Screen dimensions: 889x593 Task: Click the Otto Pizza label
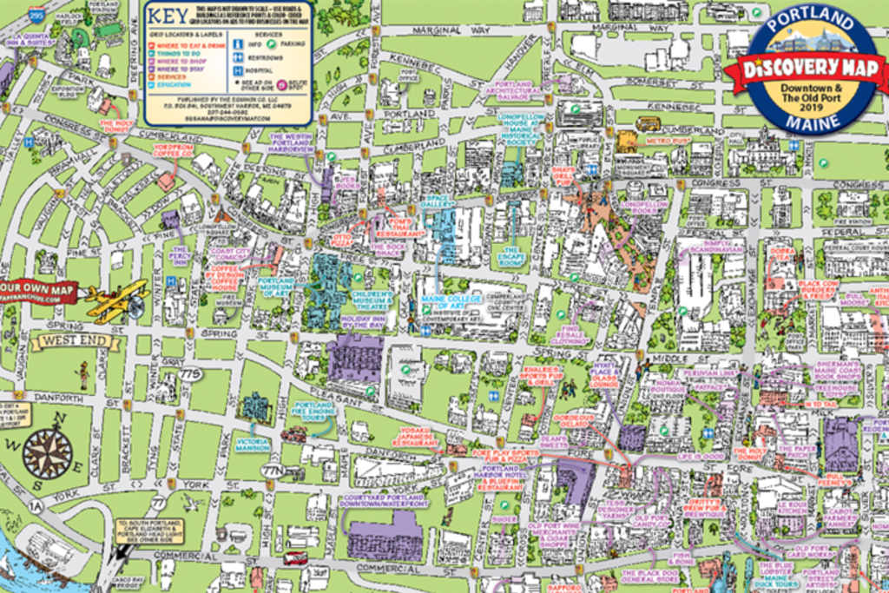tap(342, 239)
